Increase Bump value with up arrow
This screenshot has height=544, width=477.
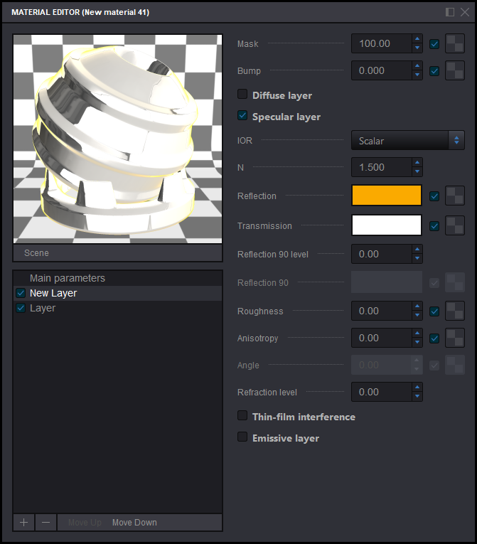point(417,66)
